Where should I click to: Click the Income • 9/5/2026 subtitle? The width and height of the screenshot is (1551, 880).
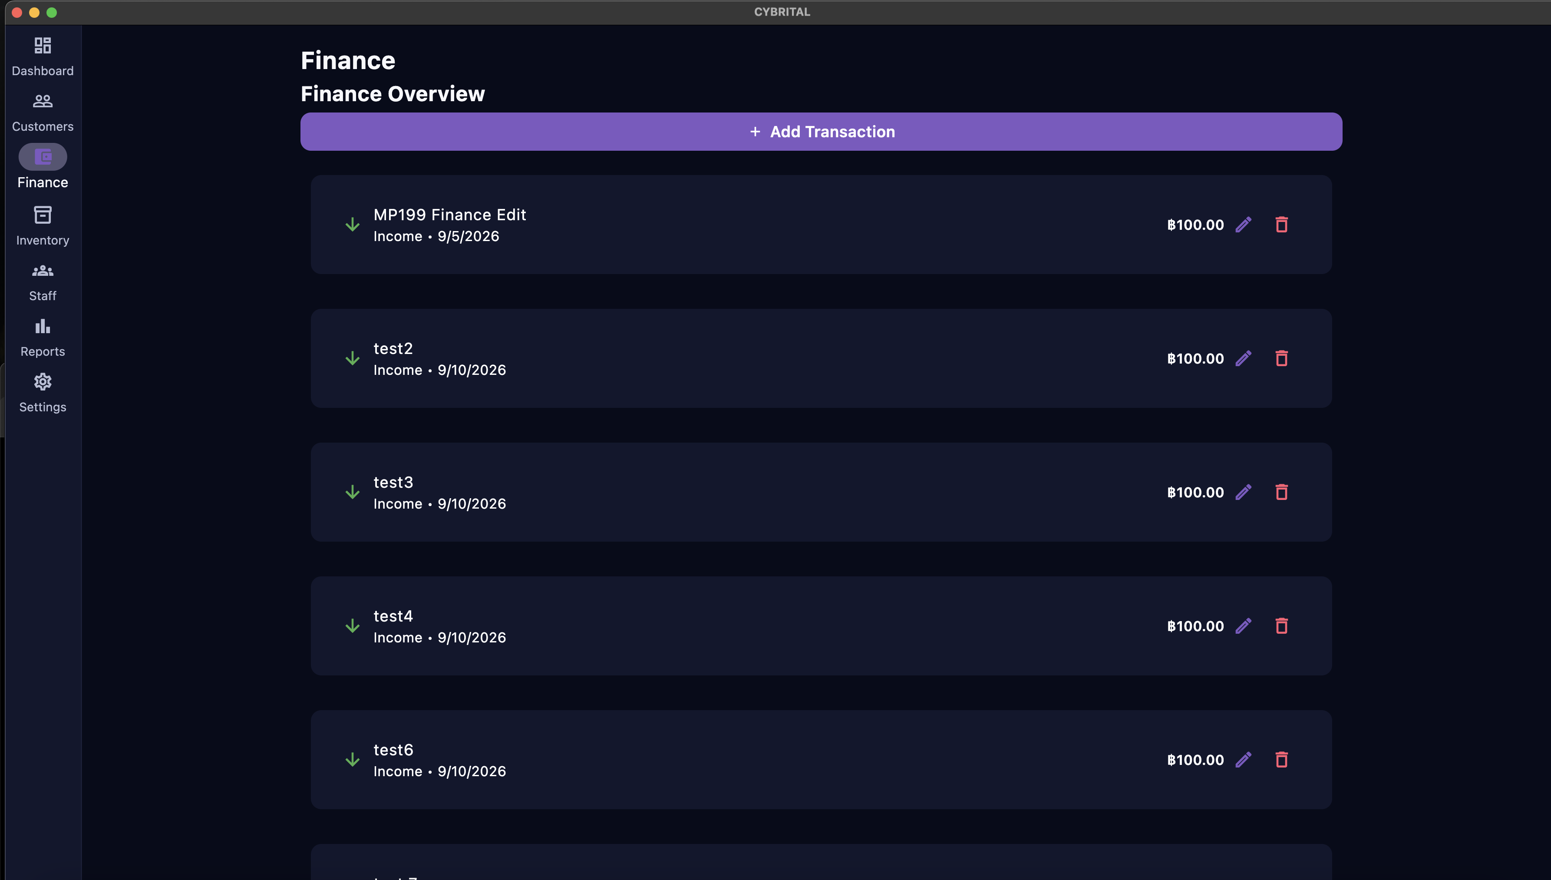click(436, 236)
